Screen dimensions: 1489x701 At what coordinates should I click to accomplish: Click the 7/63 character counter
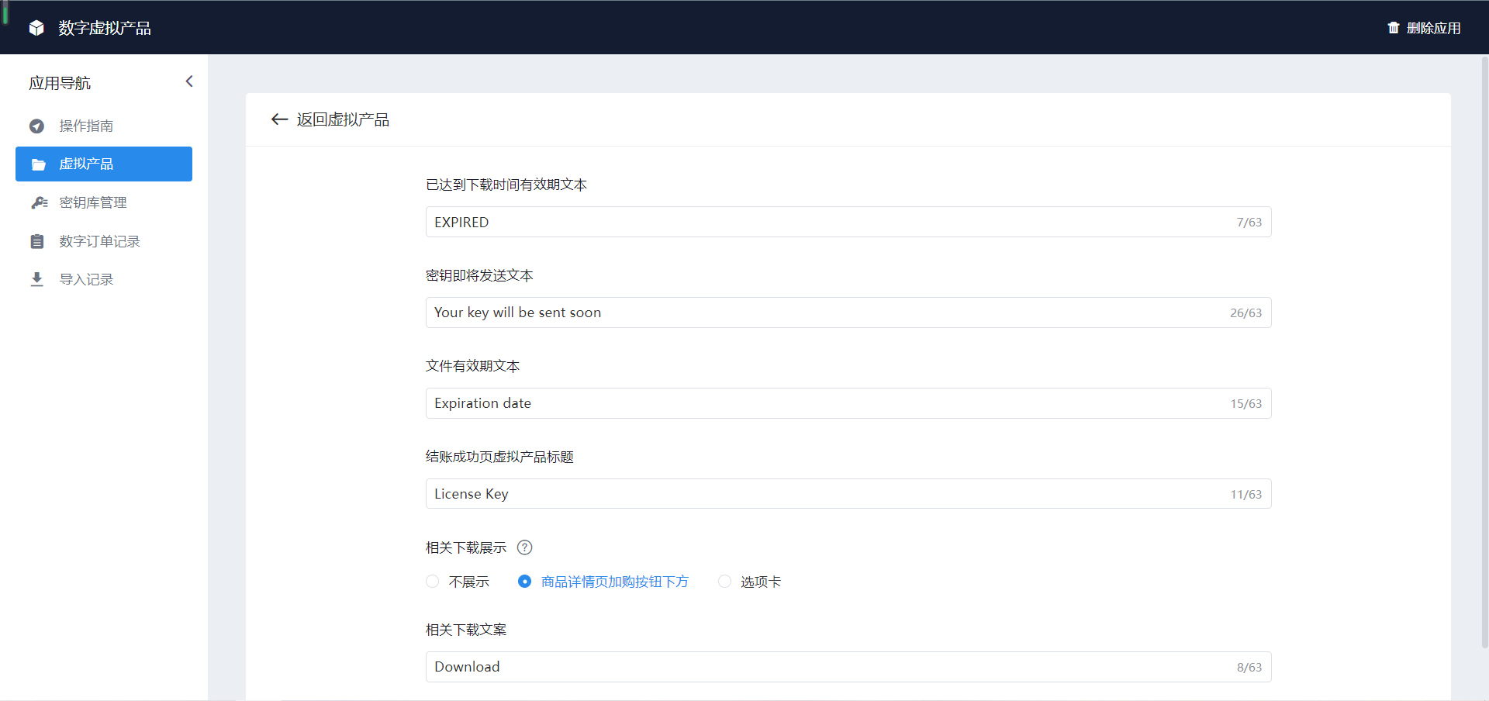[1249, 223]
